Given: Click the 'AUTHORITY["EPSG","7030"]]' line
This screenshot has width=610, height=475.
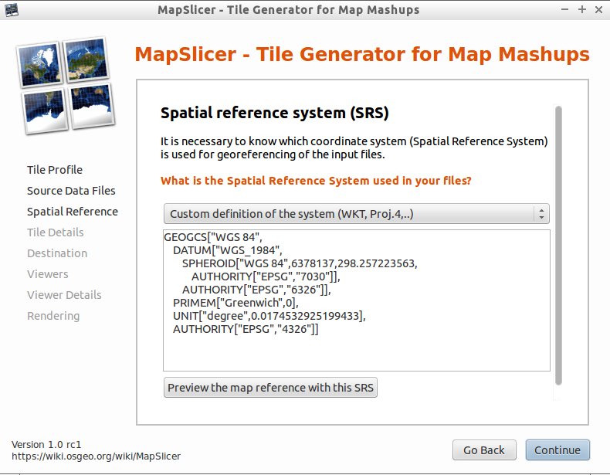Looking at the screenshot, I should pos(266,277).
